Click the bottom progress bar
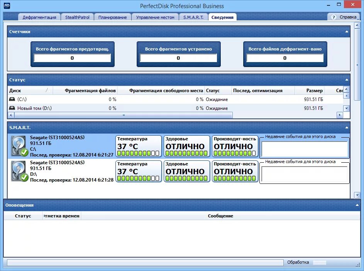 145,263
